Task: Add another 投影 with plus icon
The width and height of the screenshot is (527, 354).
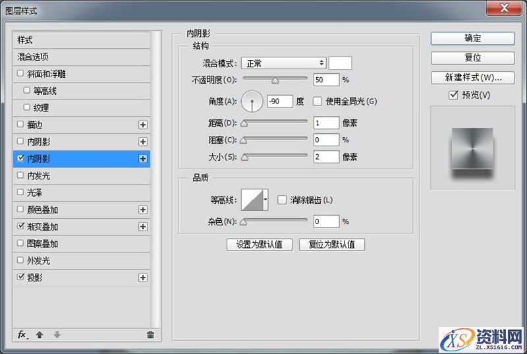Action: tap(143, 278)
